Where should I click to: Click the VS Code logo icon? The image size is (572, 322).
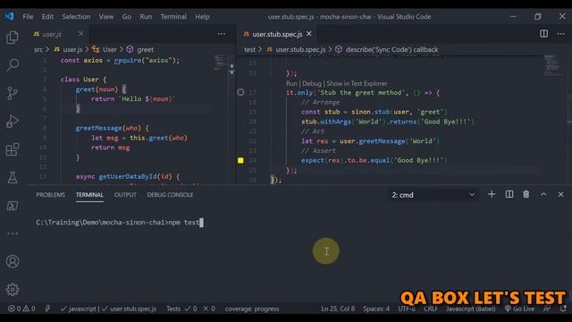click(x=9, y=16)
